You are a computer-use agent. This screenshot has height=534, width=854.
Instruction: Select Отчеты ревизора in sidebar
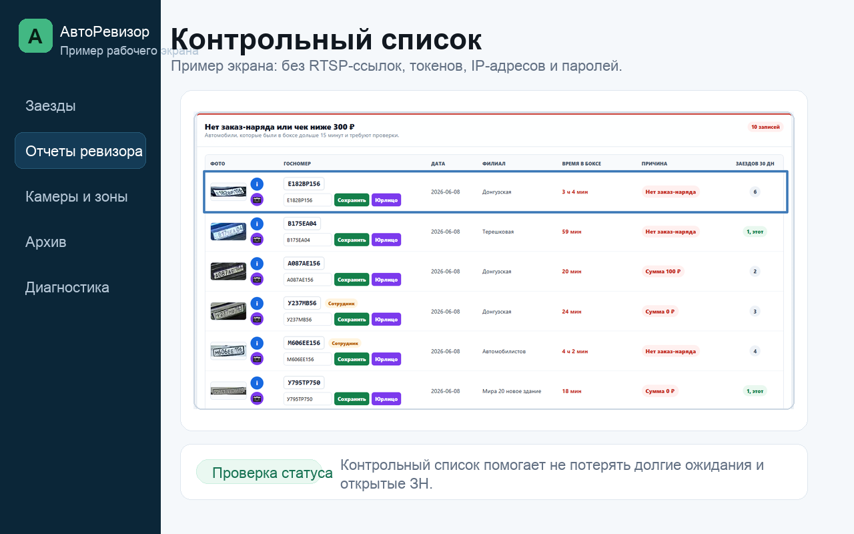[80, 151]
